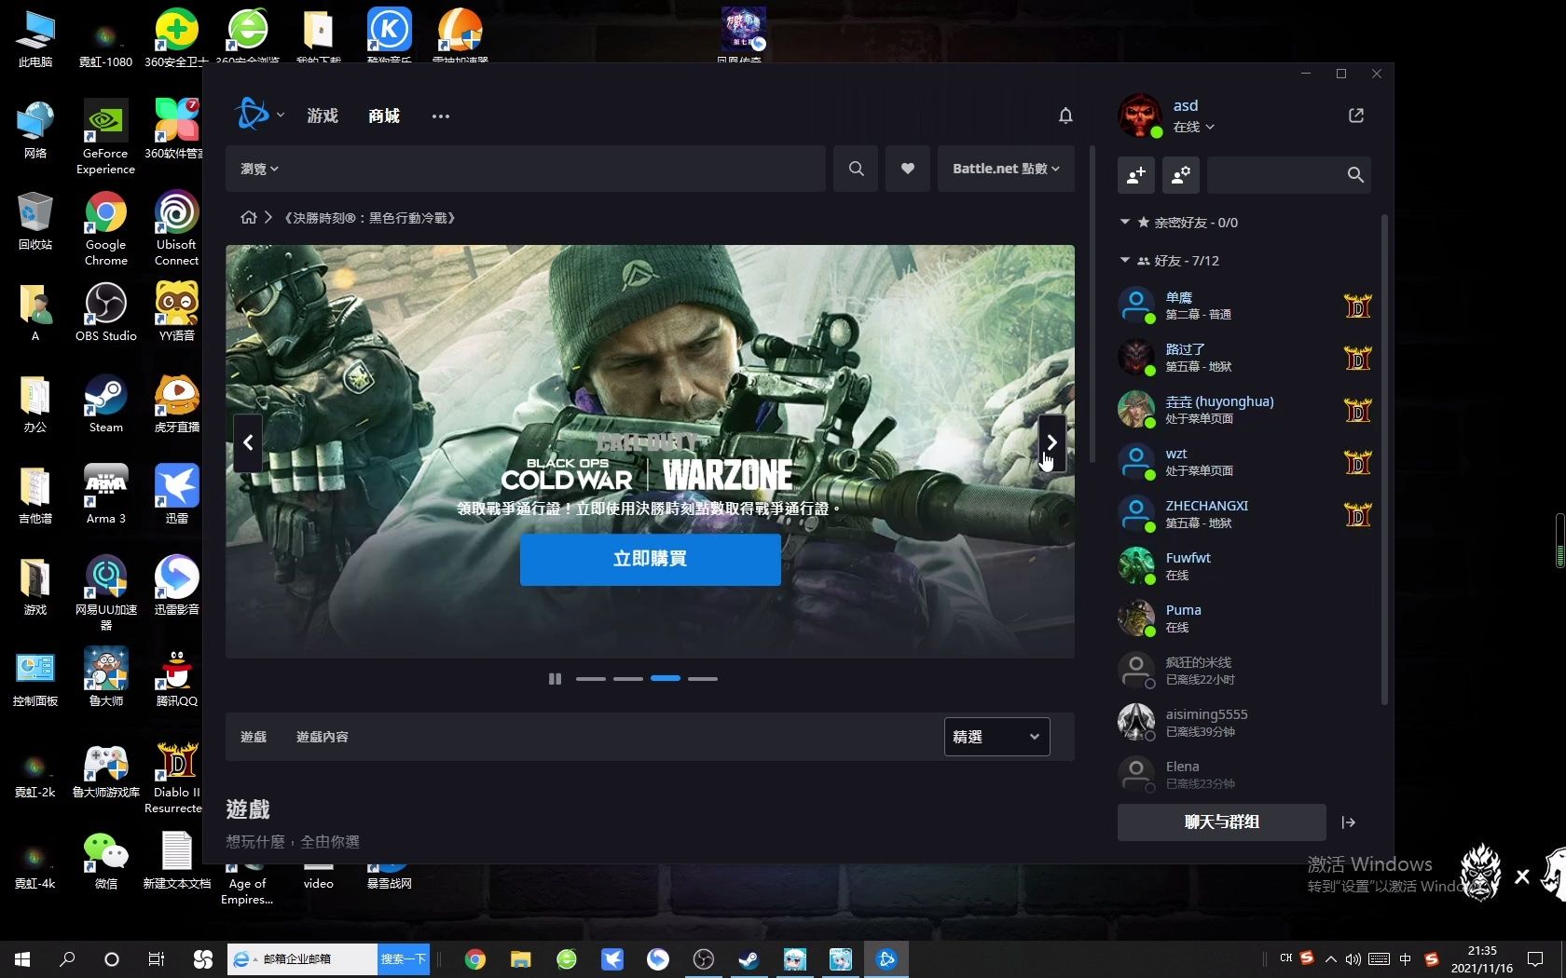The width and height of the screenshot is (1566, 978).
Task: Collapse the friends sidebar arrow icon
Action: click(x=1348, y=822)
